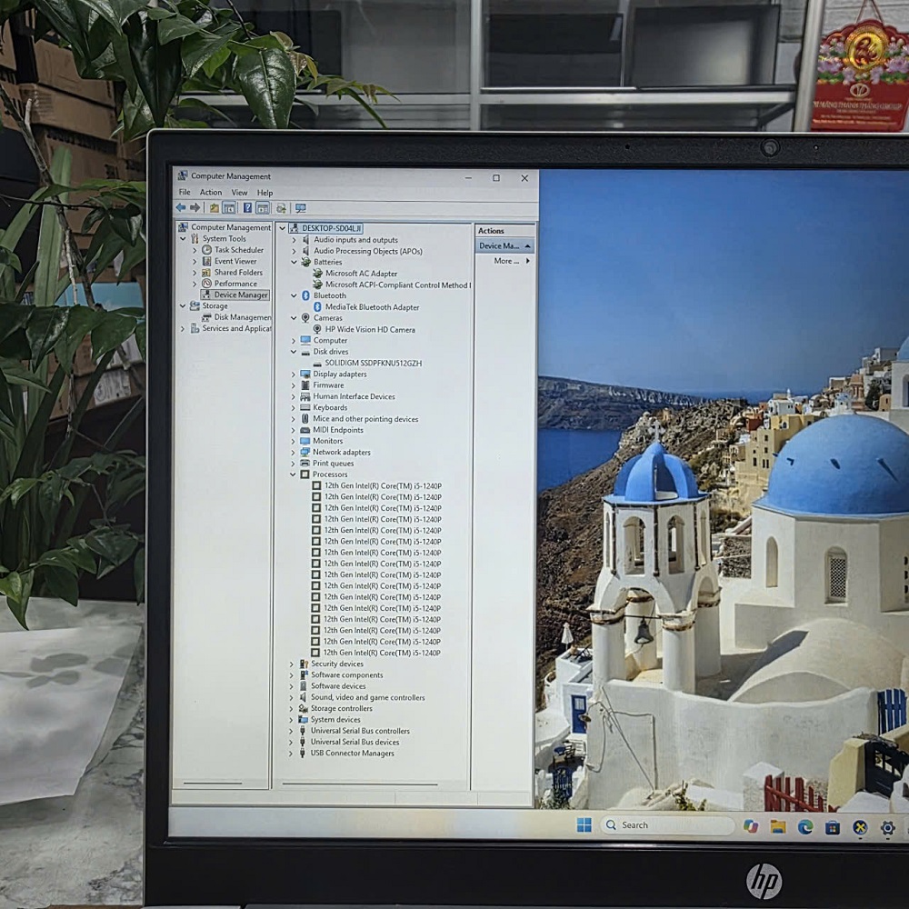Viewport: 909px width, 909px height.
Task: Launch Microsoft Edge from the taskbar
Action: [x=804, y=827]
